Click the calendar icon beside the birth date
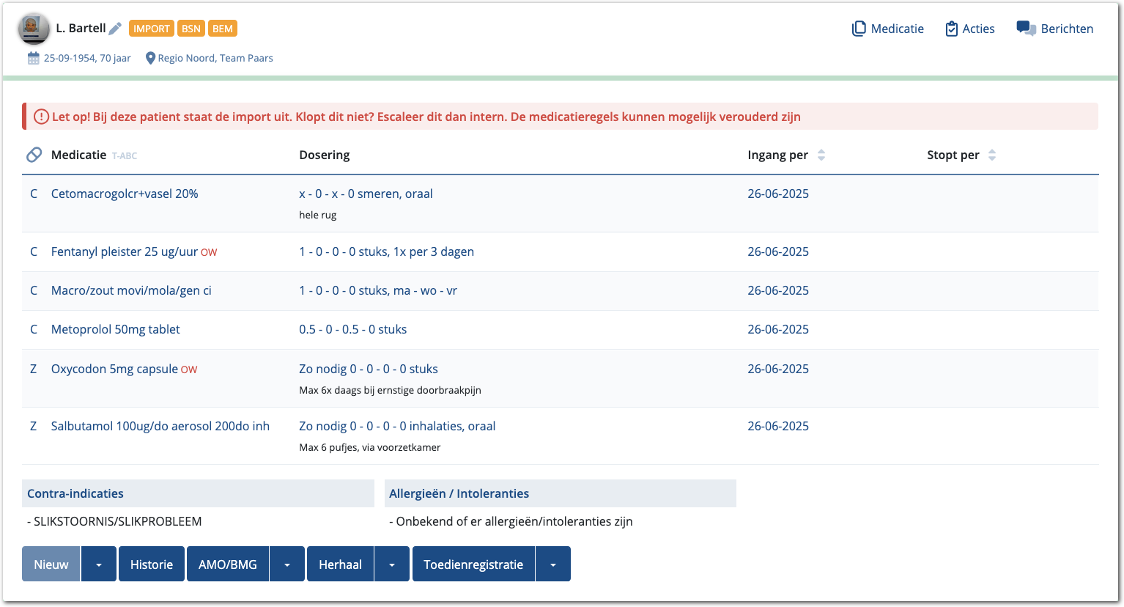 (34, 58)
